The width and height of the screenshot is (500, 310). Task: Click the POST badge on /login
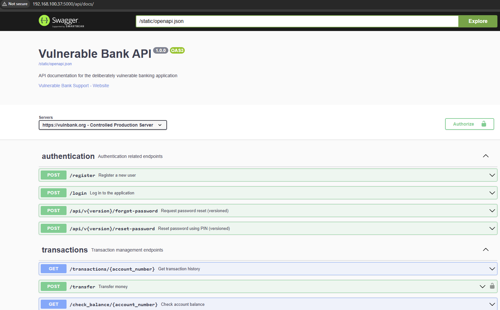tap(54, 193)
